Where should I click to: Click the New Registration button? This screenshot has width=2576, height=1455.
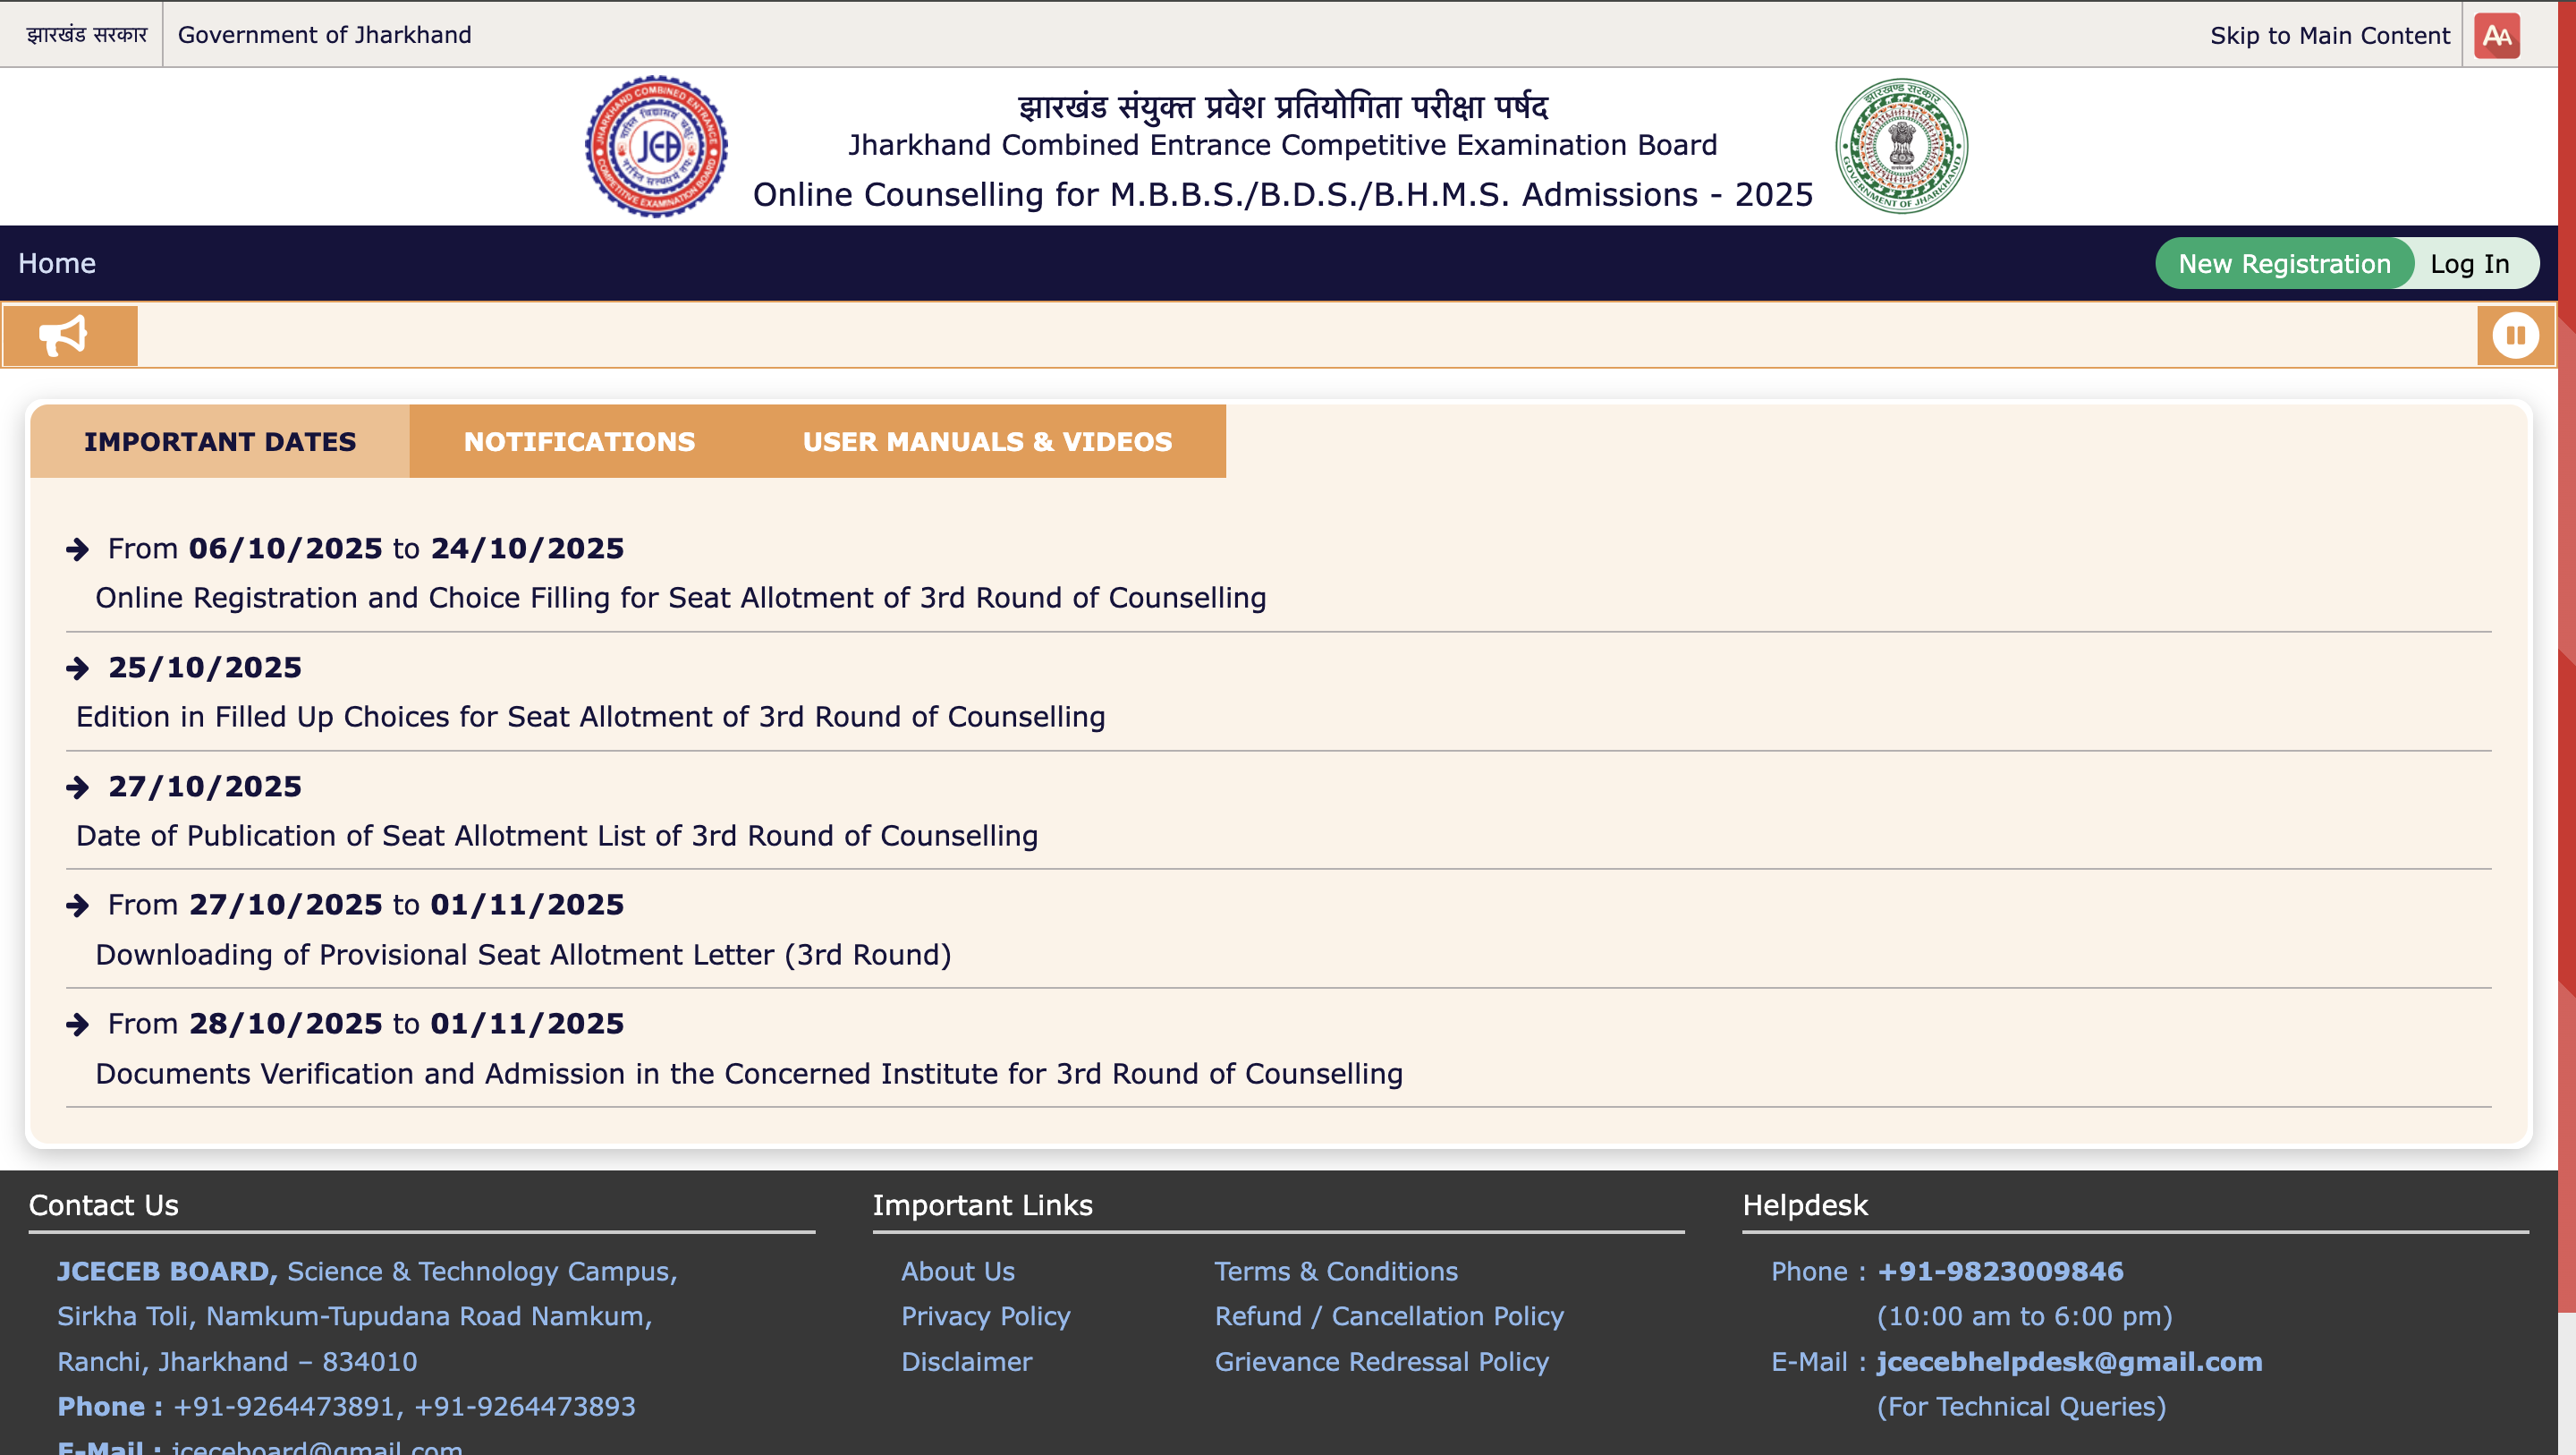[2284, 263]
